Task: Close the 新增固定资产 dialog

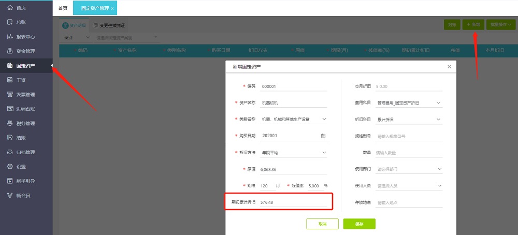Action: point(449,67)
